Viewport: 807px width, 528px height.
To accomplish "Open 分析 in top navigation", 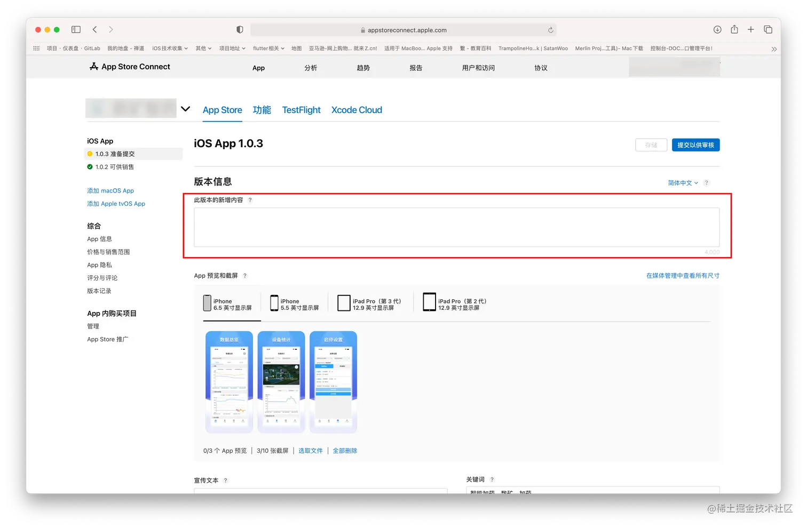I will click(x=311, y=68).
